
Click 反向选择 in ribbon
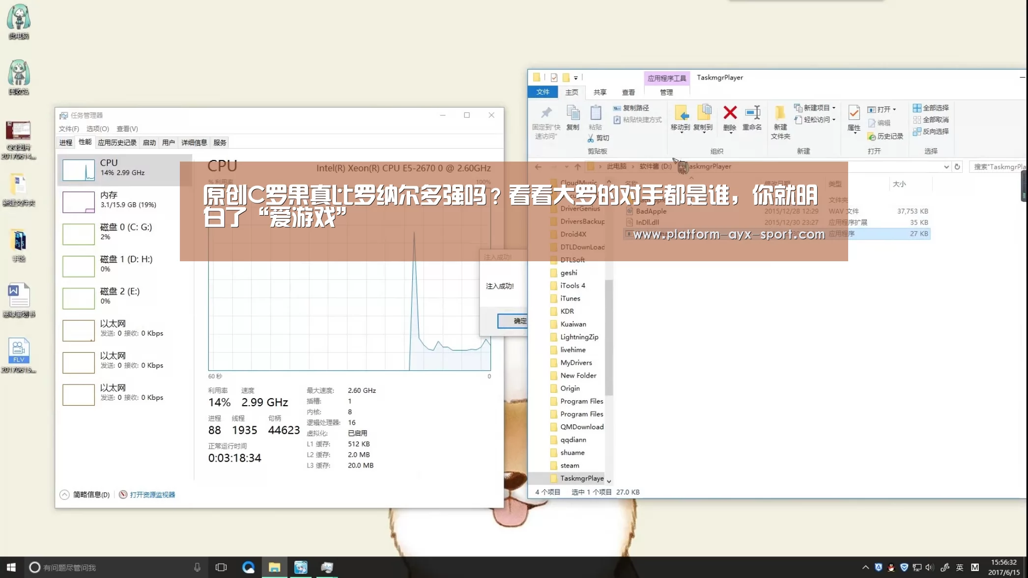tap(931, 131)
